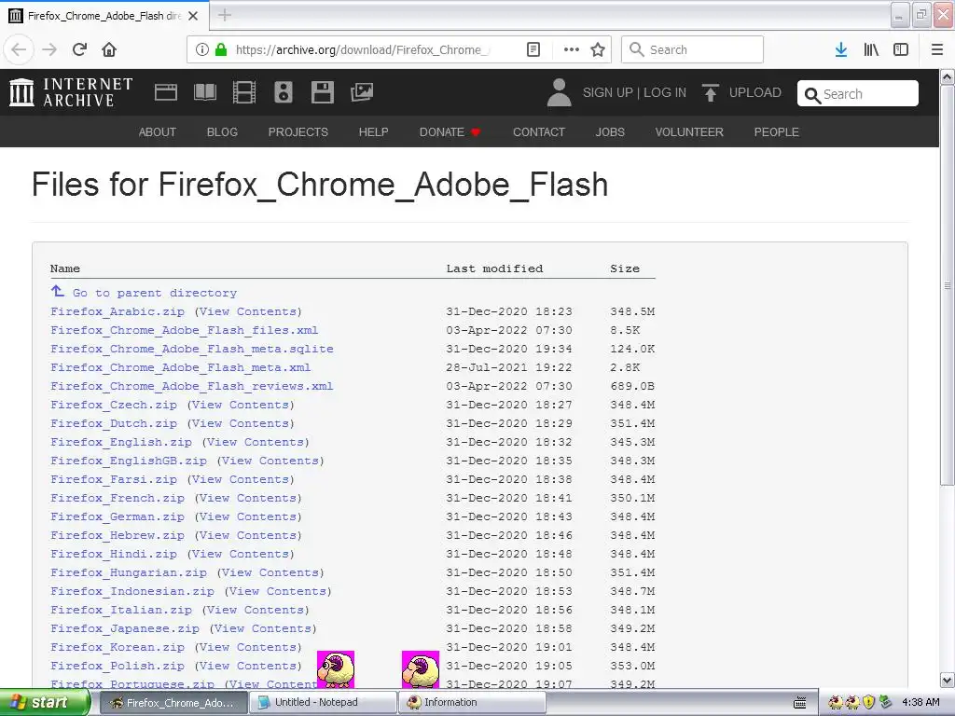Open the Texts book icon
This screenshot has width=955, height=716.
coord(204,92)
